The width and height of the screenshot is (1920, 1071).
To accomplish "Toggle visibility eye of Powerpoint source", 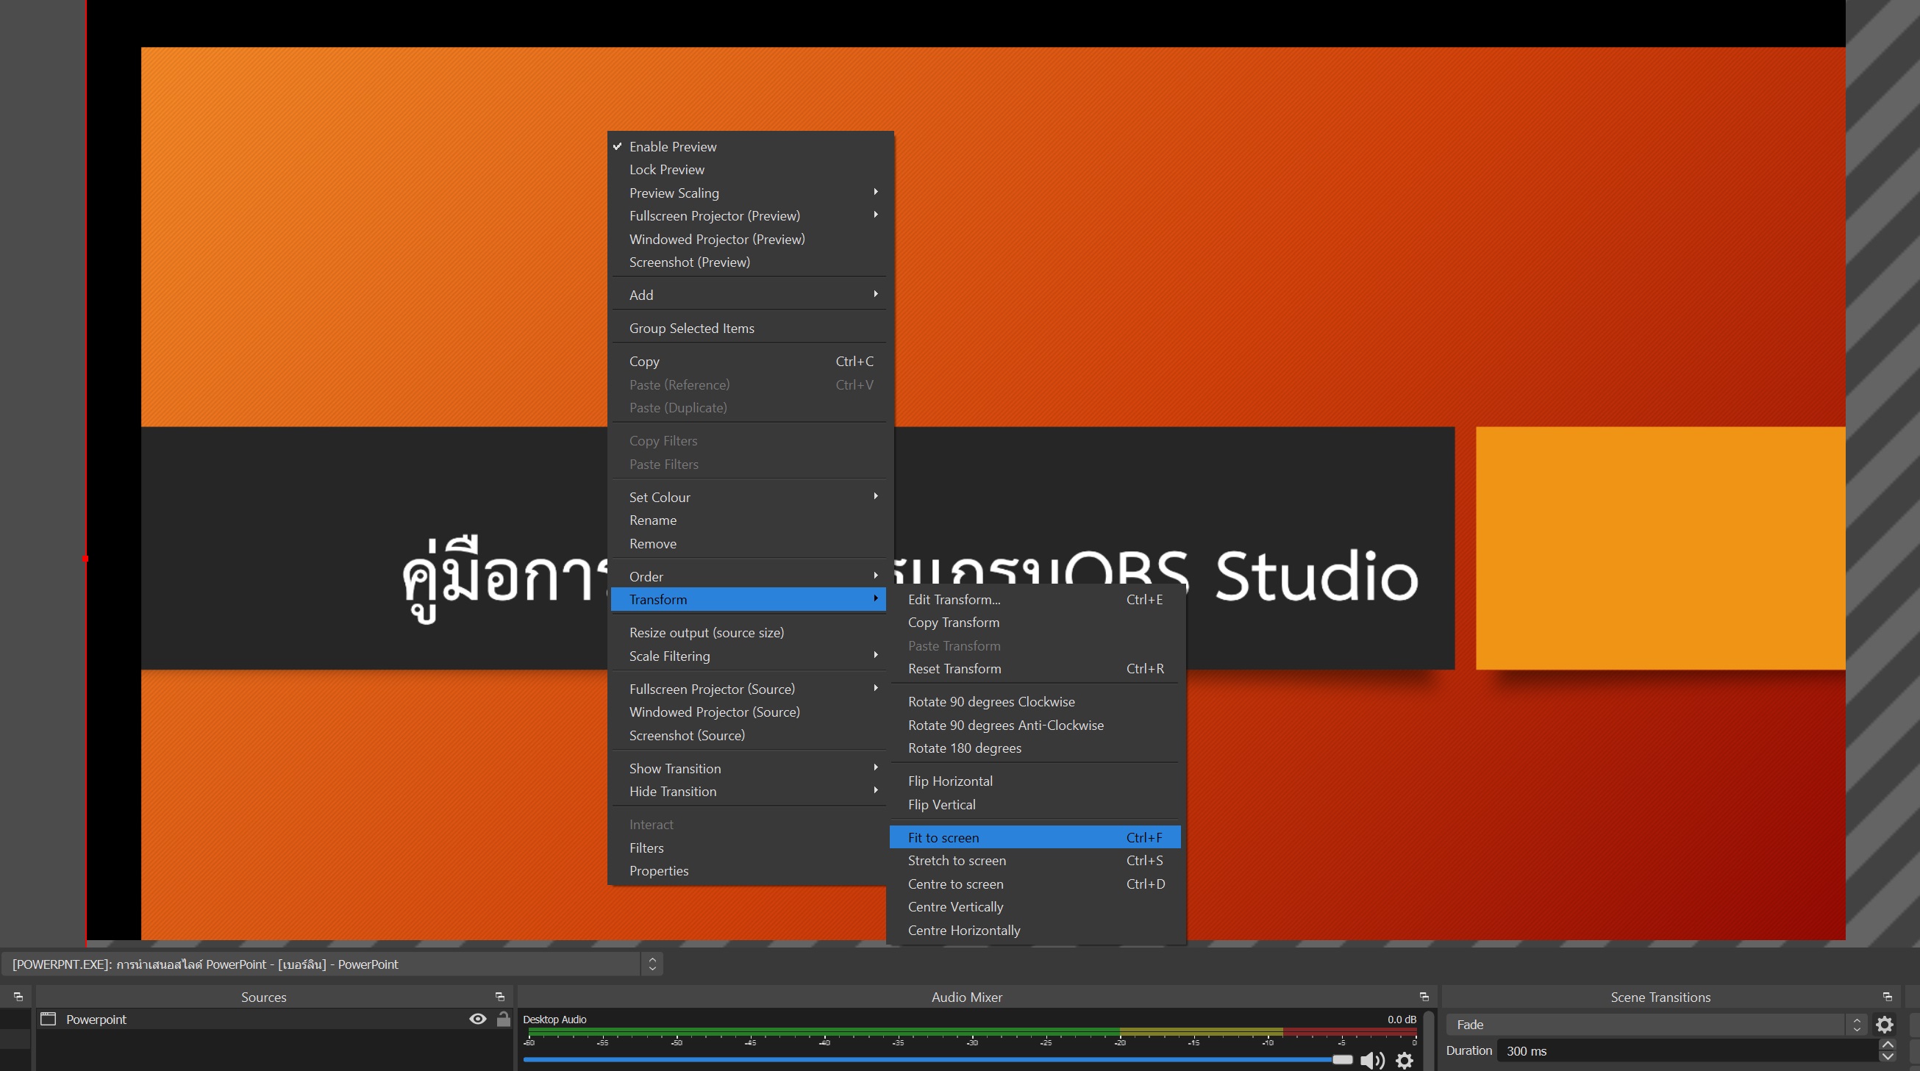I will [x=478, y=1019].
